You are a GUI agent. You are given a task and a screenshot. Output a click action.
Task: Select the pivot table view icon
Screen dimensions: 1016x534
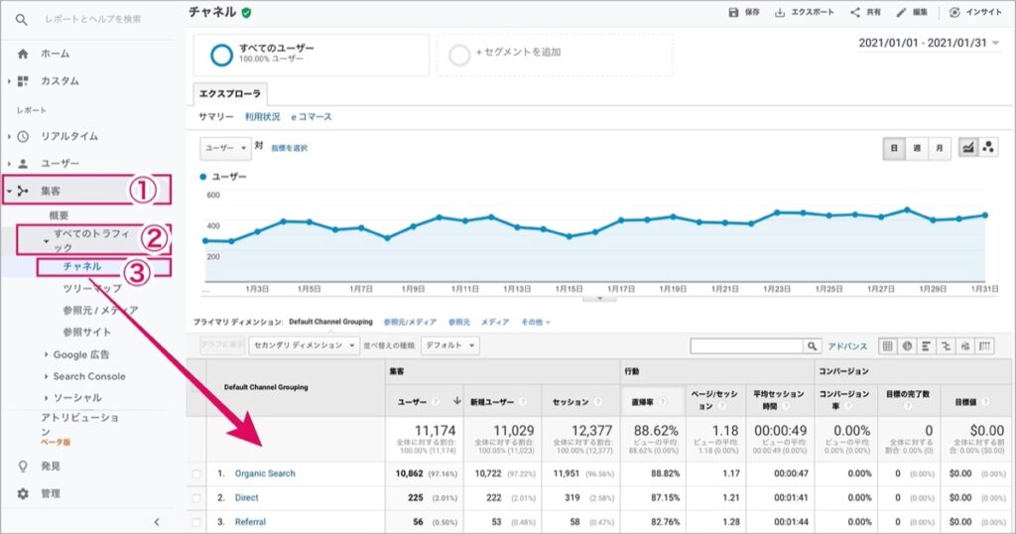click(985, 346)
